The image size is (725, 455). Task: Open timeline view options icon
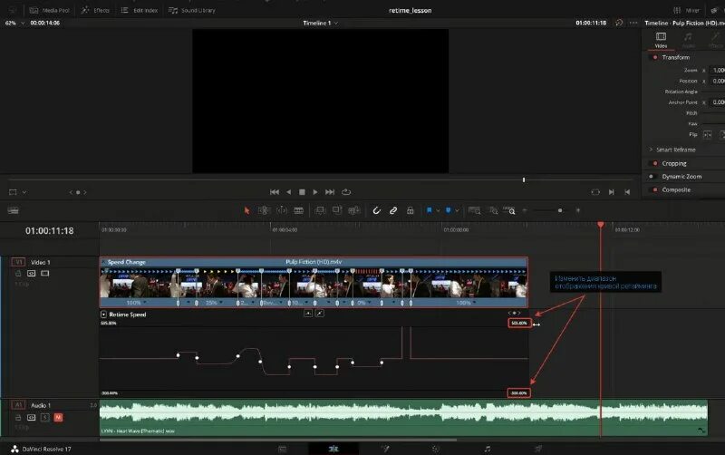coord(14,210)
